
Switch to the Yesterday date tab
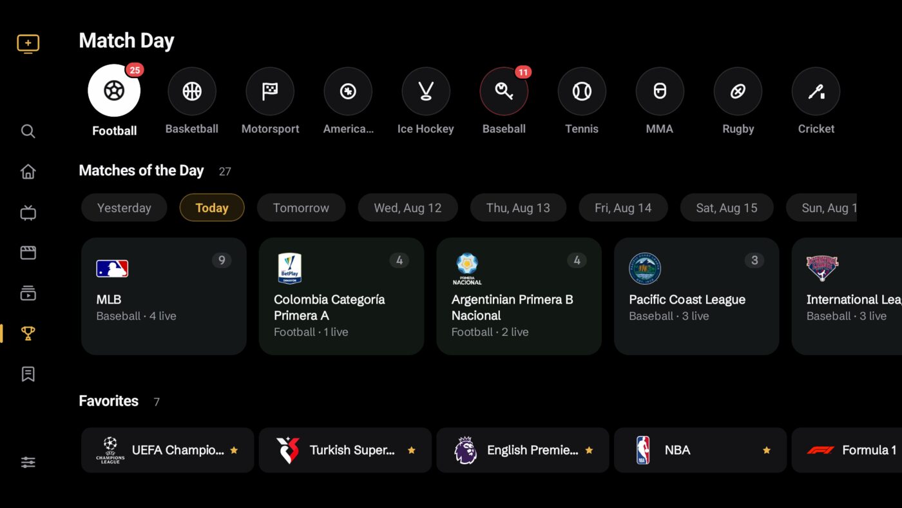[x=124, y=208]
